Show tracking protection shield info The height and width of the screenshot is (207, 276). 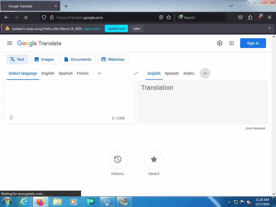(x=44, y=17)
